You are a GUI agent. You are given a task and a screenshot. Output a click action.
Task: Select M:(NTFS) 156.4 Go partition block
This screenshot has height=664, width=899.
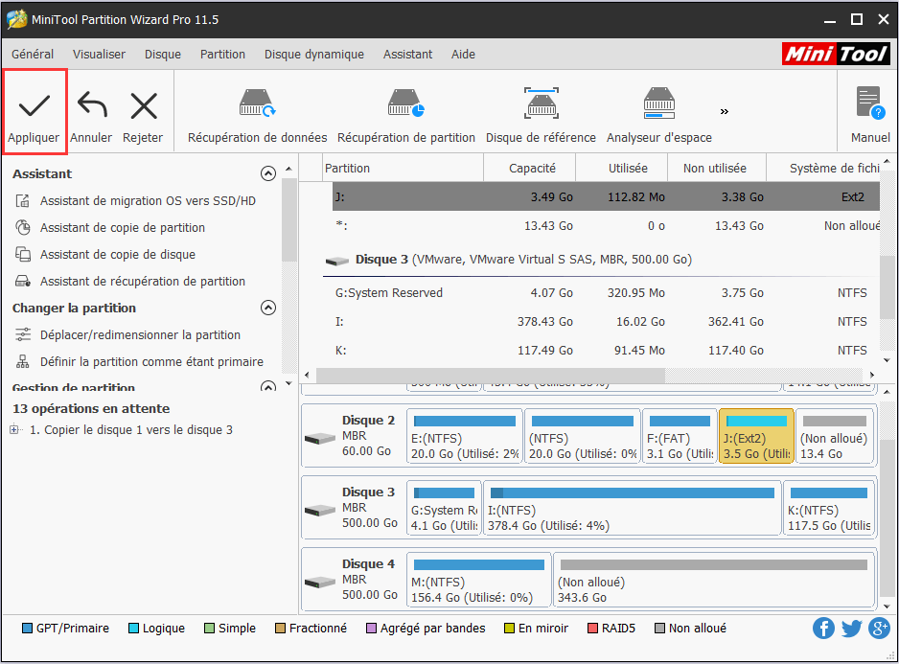479,580
